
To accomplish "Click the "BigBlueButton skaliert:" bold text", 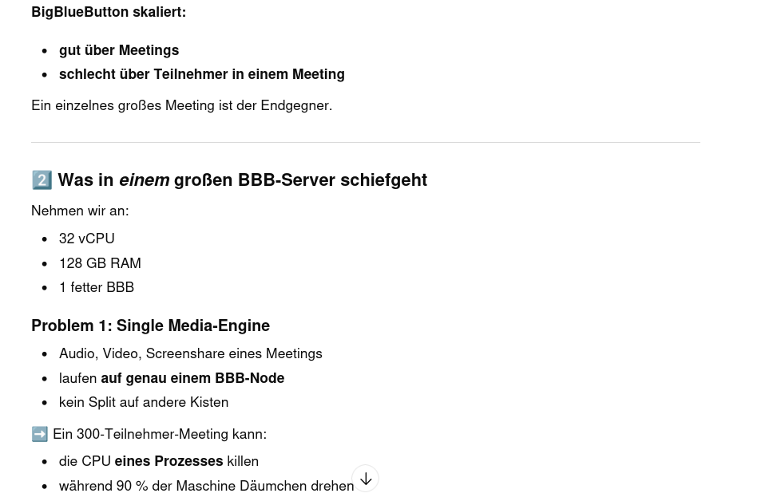I will (x=109, y=12).
